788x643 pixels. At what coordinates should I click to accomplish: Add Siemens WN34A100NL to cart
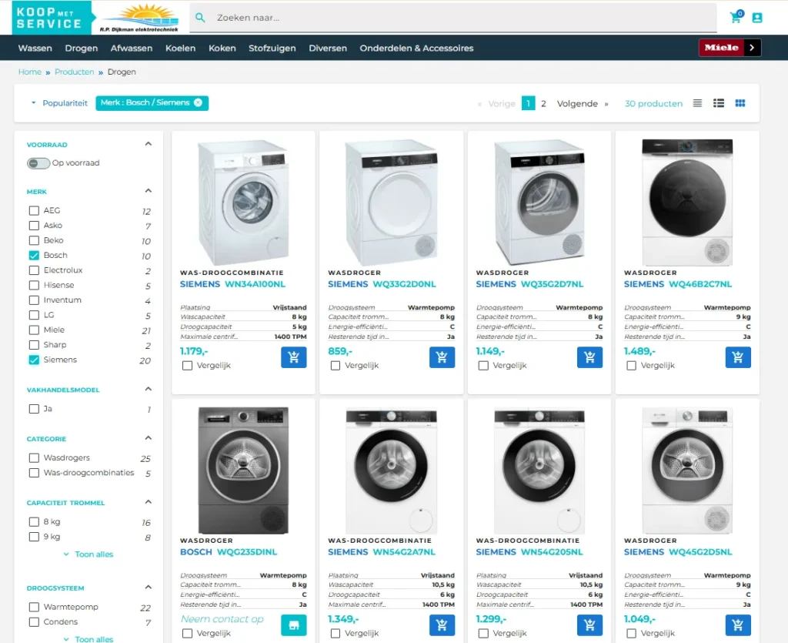pyautogui.click(x=293, y=357)
